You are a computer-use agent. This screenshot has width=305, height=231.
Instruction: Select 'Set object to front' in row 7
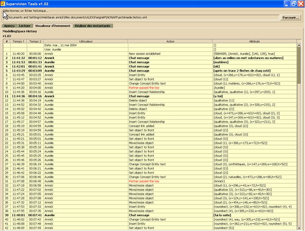170,79
